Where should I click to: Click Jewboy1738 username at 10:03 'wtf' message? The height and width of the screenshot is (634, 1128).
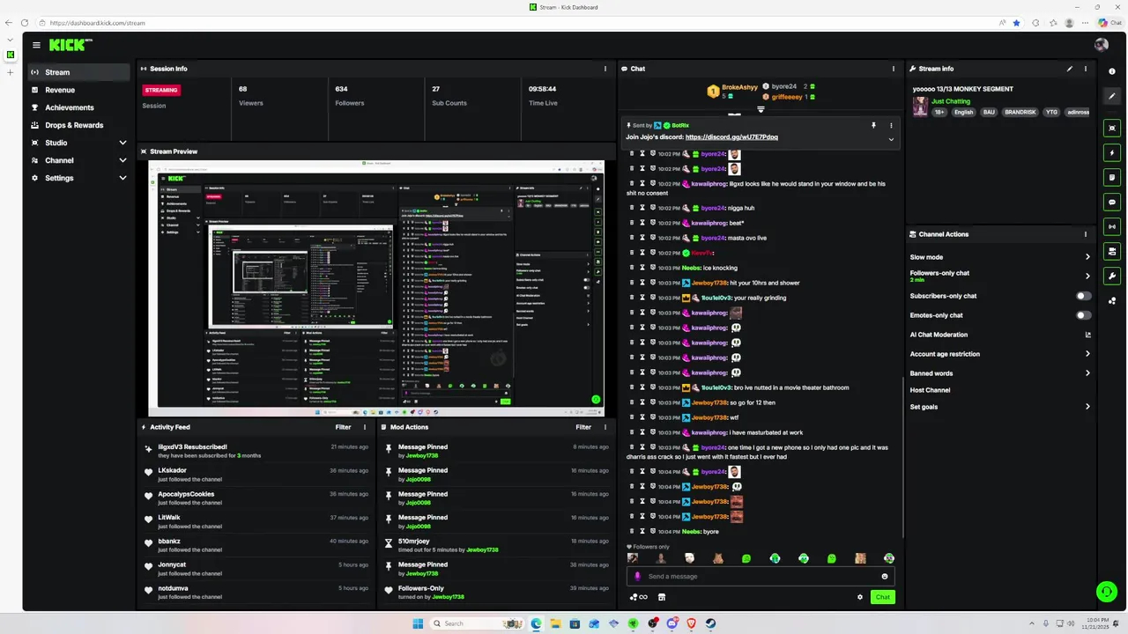[709, 417]
